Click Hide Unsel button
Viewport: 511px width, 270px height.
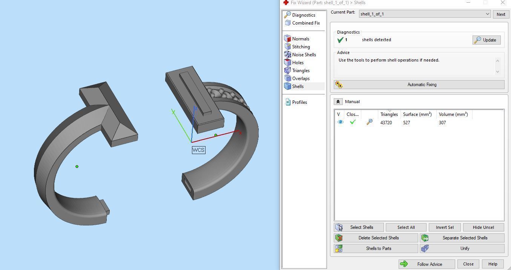pyautogui.click(x=483, y=227)
